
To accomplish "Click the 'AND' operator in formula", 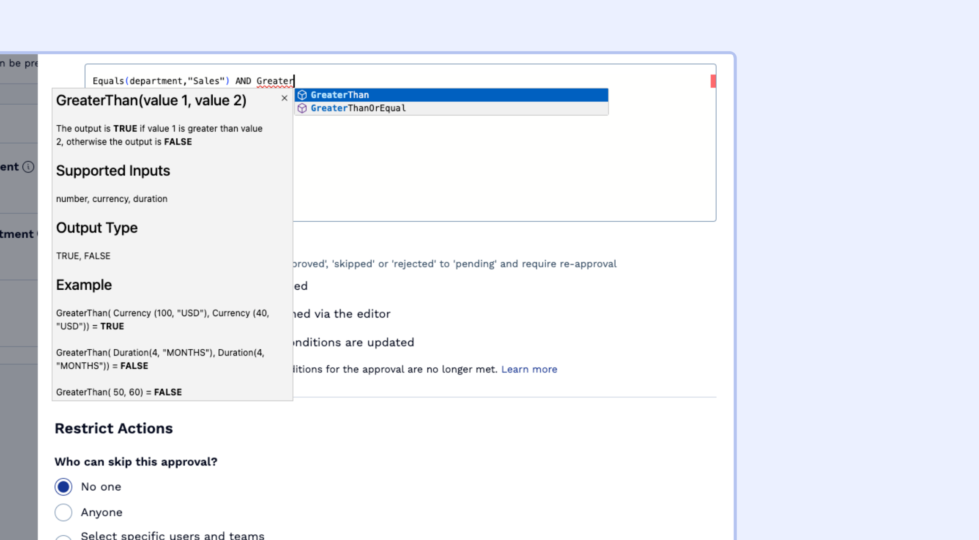I will click(x=243, y=81).
